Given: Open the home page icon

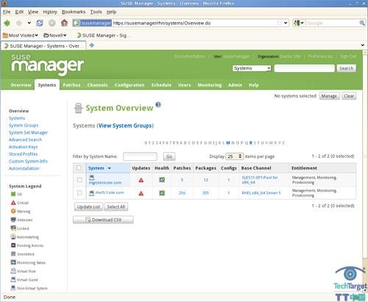Looking at the screenshot, I should [x=64, y=23].
